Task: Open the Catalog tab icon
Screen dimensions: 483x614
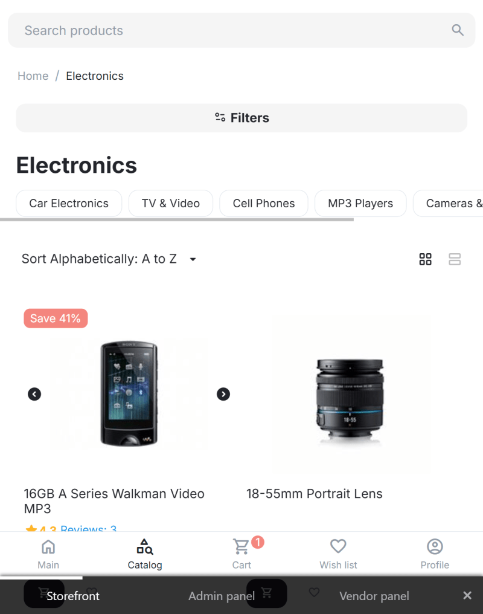Action: click(x=145, y=547)
